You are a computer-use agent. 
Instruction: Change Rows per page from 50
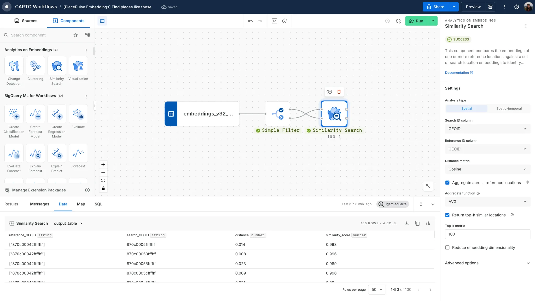pos(377,290)
